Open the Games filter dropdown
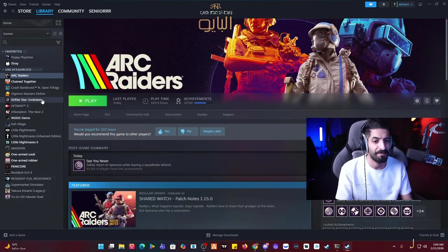 click(26, 34)
